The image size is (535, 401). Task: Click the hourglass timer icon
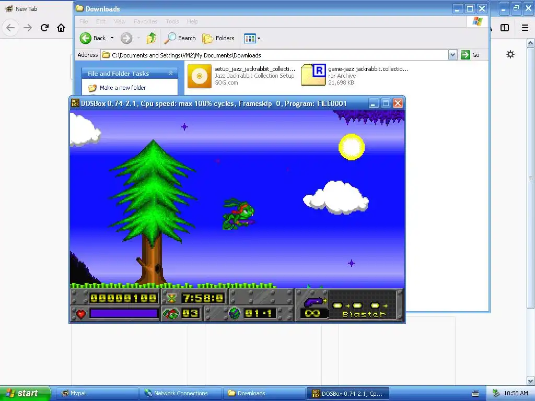171,298
